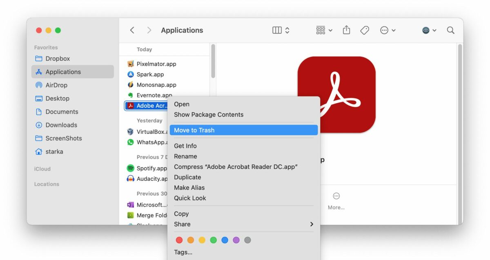Click the Merge Folders app icon
Viewport: 490px width, 260px height.
click(x=131, y=215)
